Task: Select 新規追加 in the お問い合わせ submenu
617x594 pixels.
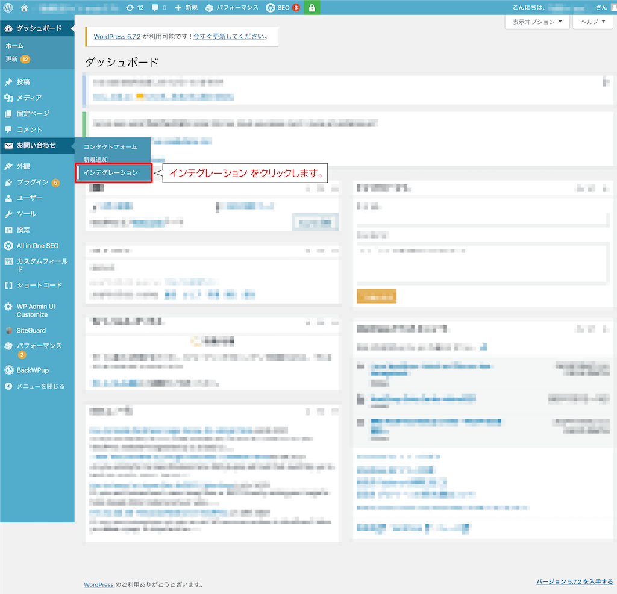Action: 96,159
